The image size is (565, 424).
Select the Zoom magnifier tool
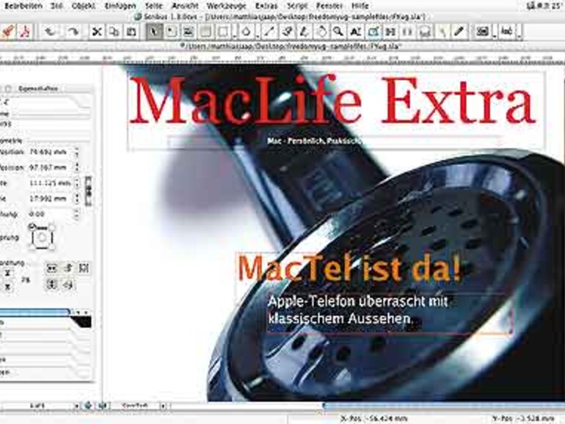point(338,32)
